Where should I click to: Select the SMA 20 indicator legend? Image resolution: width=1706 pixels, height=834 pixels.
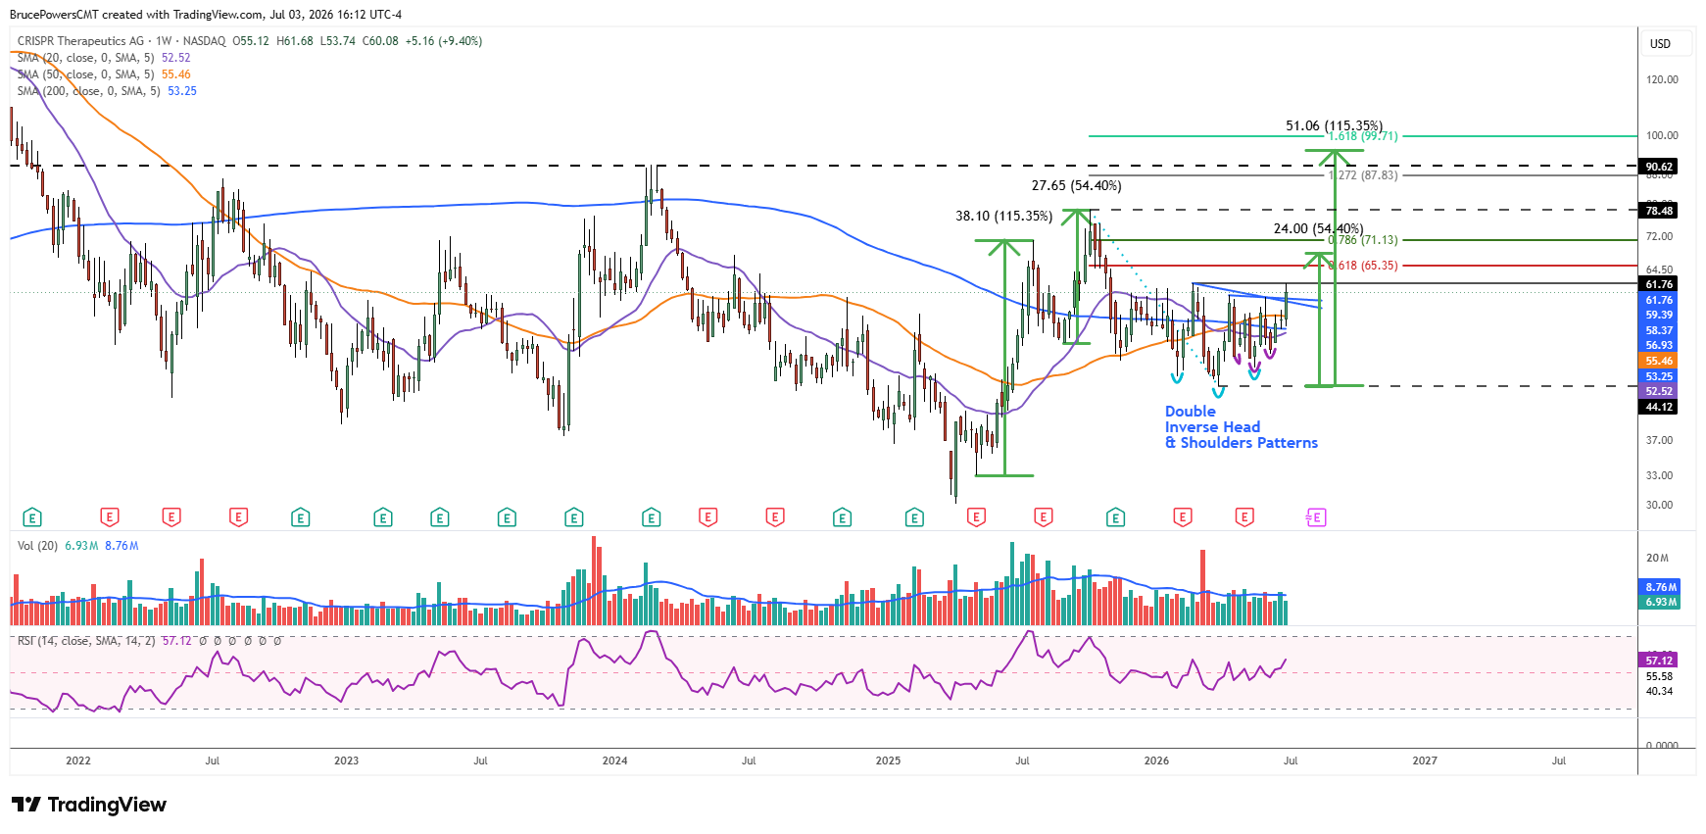pyautogui.click(x=104, y=58)
